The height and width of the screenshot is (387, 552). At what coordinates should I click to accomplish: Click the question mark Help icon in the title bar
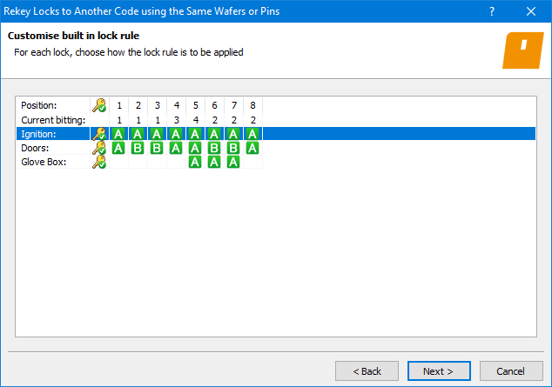pyautogui.click(x=493, y=11)
